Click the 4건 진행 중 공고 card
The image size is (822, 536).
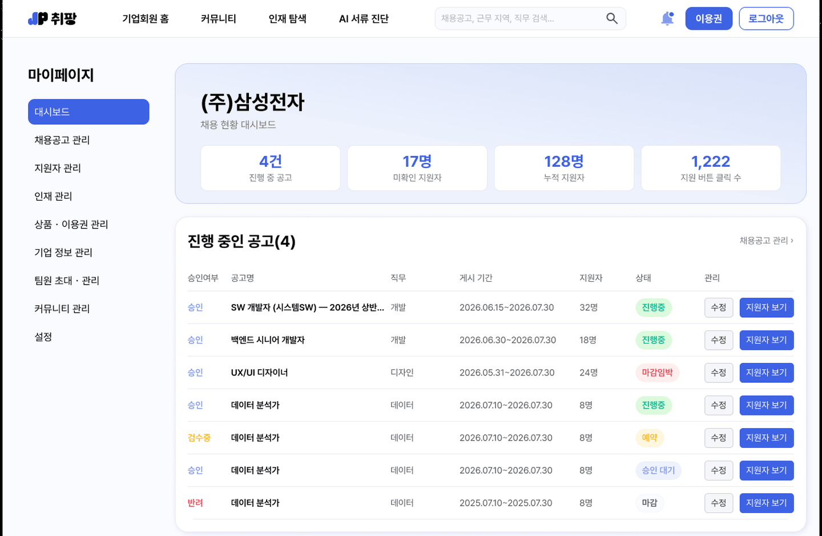coord(271,168)
